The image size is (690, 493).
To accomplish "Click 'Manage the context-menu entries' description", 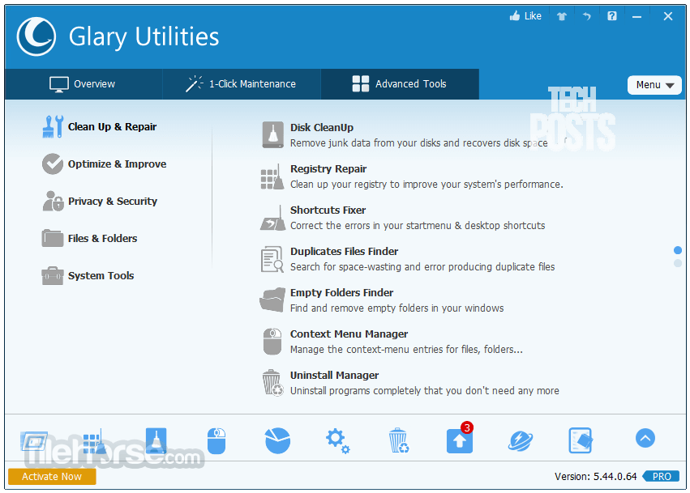I will [x=406, y=350].
